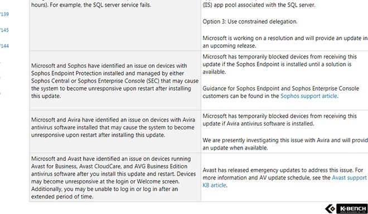
Task: Click the 'Guidance for Sophos Endpoint' paragraph
Action: 280,92
